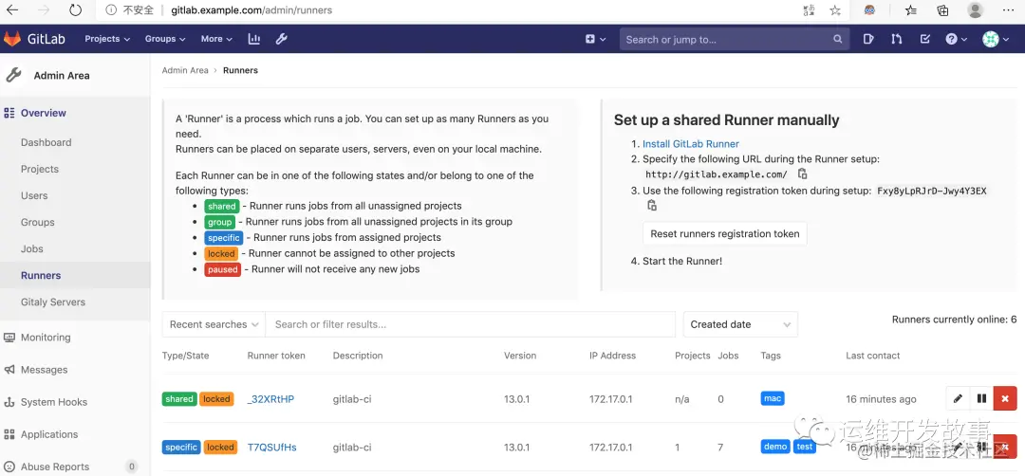Screen dimensions: 1025x476
Task: Open the to-do list checkmark icon
Action: (x=925, y=39)
